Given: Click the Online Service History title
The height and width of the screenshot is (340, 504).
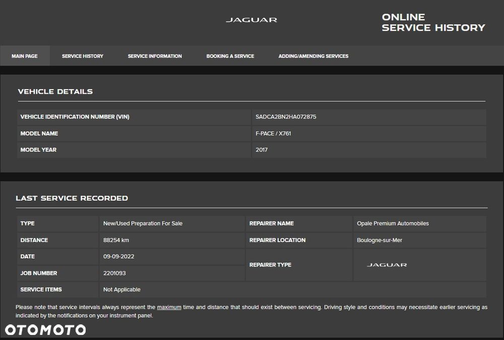Looking at the screenshot, I should (433, 23).
